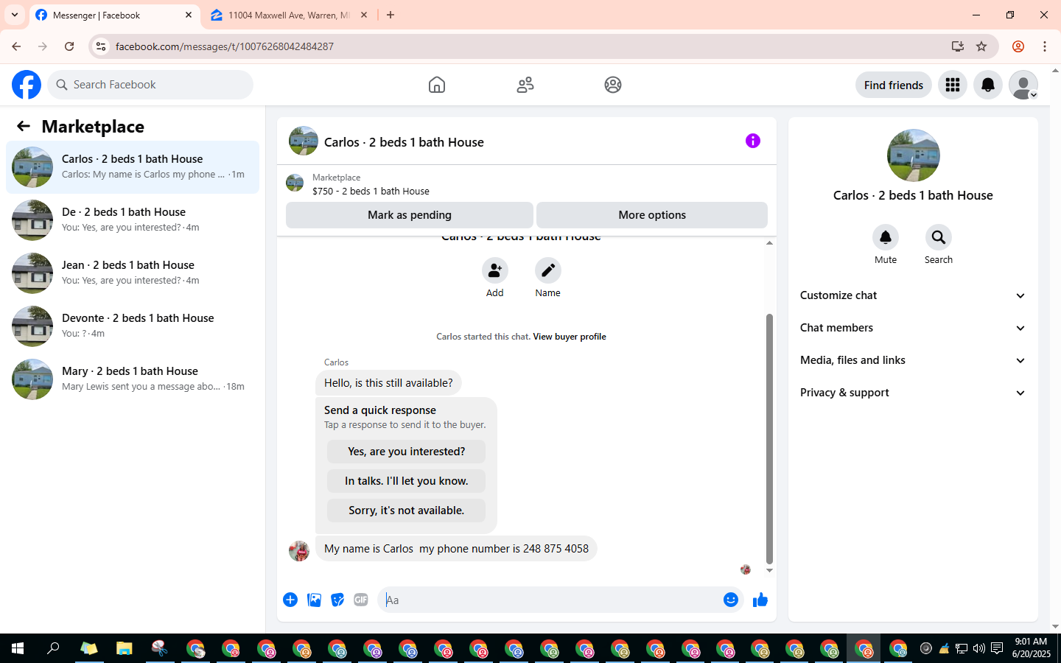Search in conversation magnifier icon
Image resolution: width=1061 pixels, height=663 pixels.
click(939, 237)
